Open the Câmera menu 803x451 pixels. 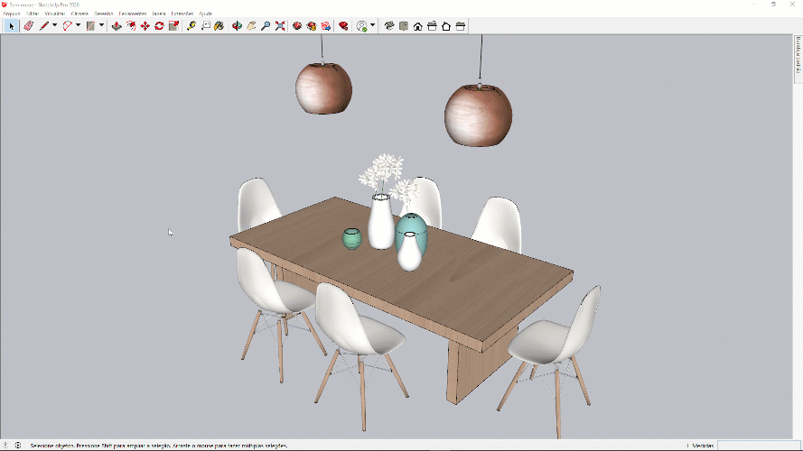(79, 14)
